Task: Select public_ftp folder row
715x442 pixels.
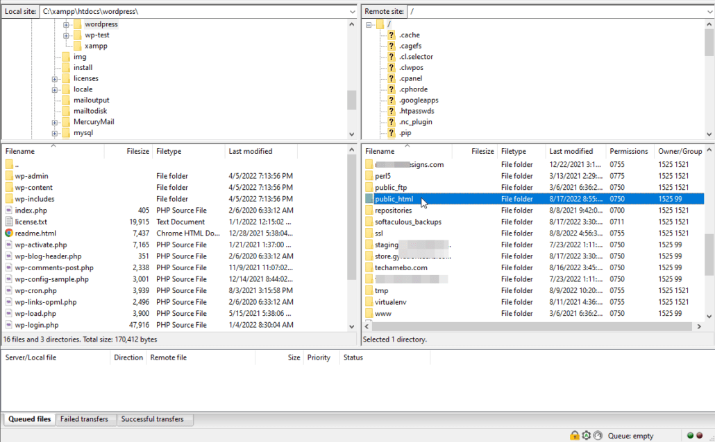Action: click(x=534, y=188)
